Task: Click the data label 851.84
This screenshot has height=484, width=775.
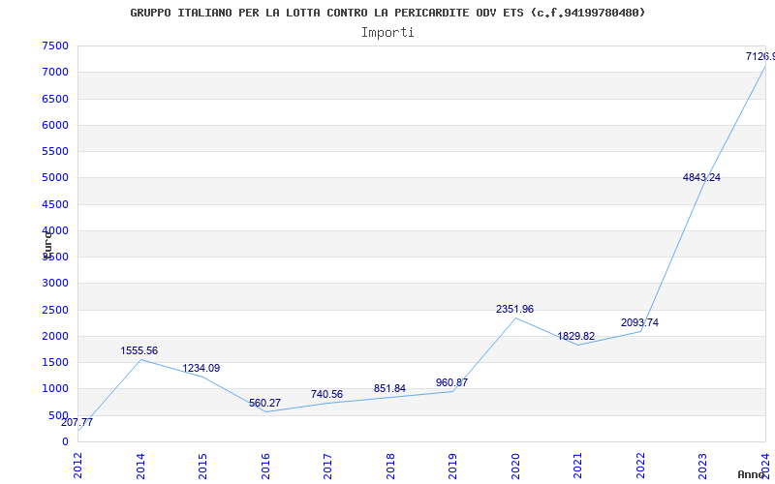Action: click(x=389, y=389)
